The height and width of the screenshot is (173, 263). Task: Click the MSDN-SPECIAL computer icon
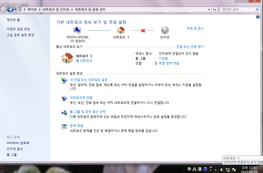point(77,30)
